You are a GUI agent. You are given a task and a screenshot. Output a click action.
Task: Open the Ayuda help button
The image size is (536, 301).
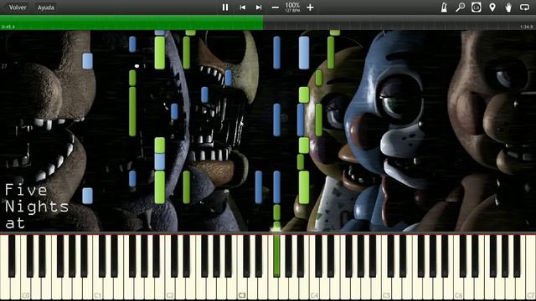point(46,8)
